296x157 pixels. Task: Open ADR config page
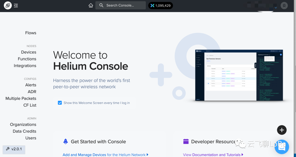[x=32, y=92]
